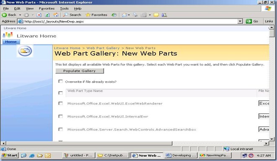
Task: Open the Help menu
Action: [78, 8]
